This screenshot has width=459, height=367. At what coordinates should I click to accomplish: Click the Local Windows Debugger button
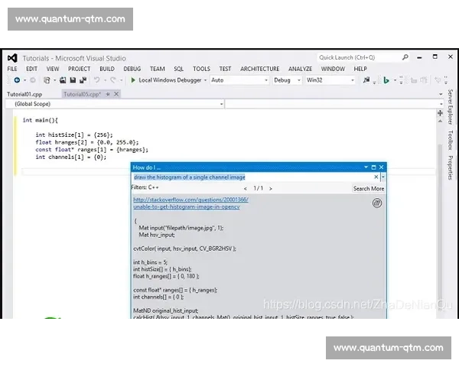170,80
